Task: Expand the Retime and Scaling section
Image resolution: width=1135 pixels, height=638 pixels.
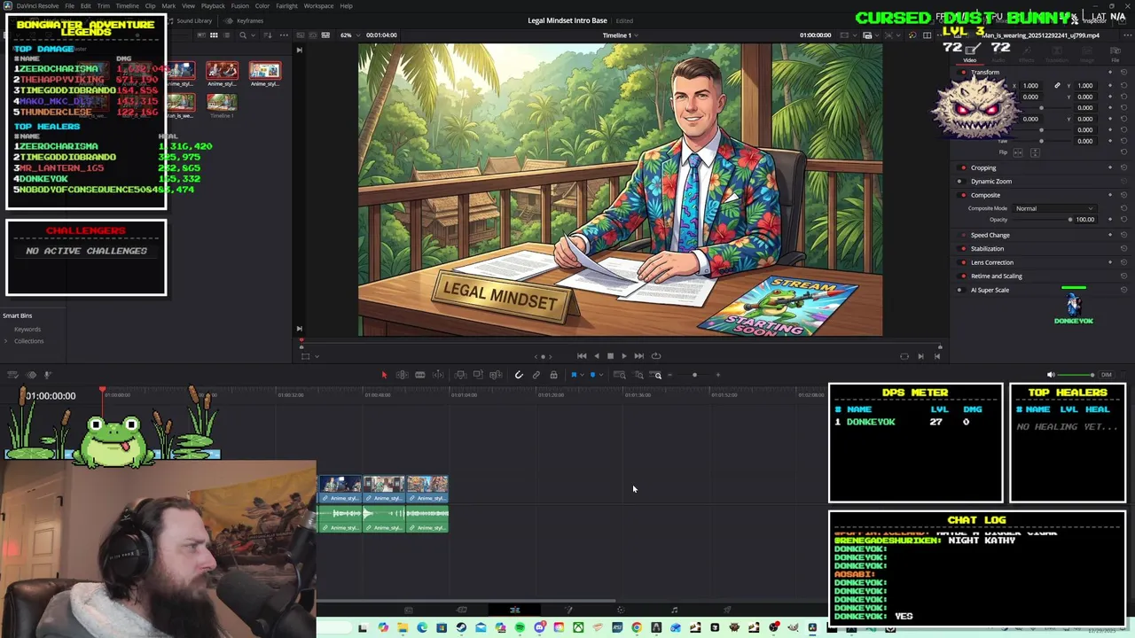Action: pos(996,276)
